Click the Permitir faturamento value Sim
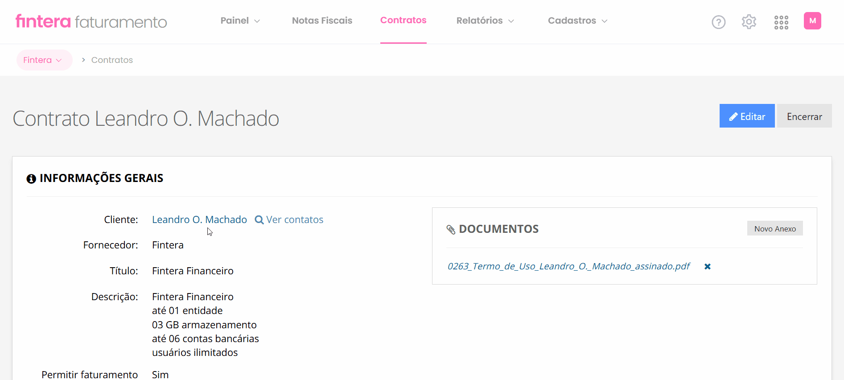 pyautogui.click(x=160, y=375)
